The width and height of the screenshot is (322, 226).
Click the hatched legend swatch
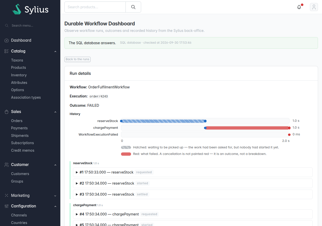pos(126,147)
